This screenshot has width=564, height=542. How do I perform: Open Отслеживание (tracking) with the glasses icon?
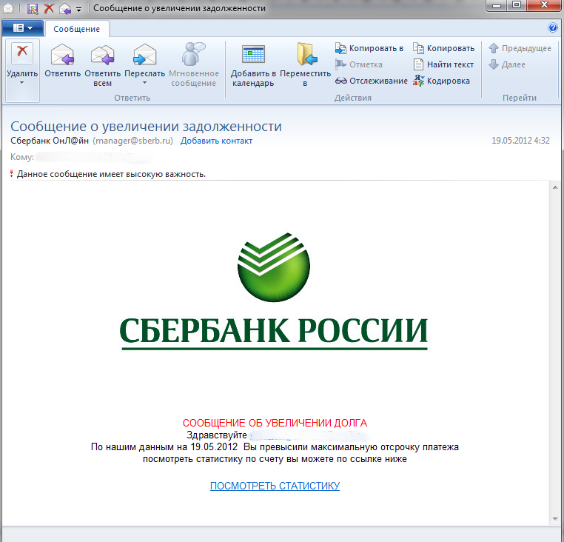pyautogui.click(x=372, y=81)
